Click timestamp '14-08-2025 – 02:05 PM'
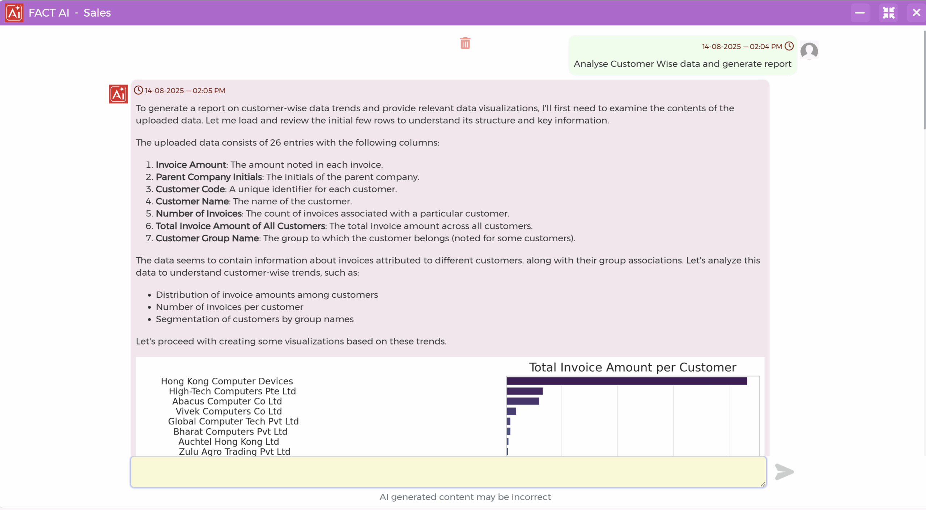 click(x=185, y=91)
